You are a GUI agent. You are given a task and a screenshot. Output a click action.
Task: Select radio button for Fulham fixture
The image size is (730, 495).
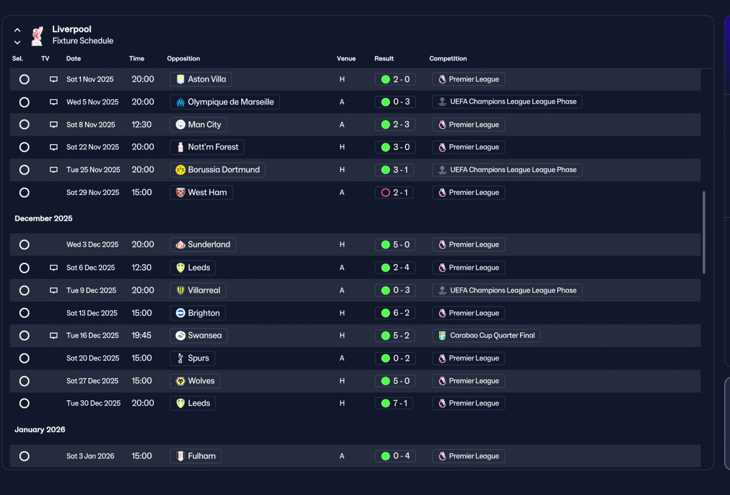(24, 456)
